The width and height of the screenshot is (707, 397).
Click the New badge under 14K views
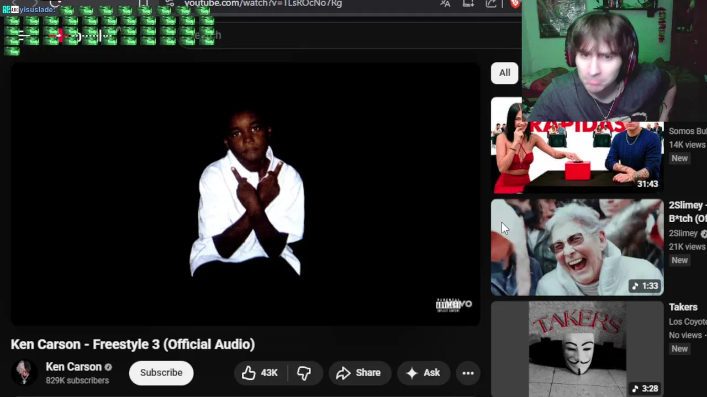pyautogui.click(x=679, y=158)
